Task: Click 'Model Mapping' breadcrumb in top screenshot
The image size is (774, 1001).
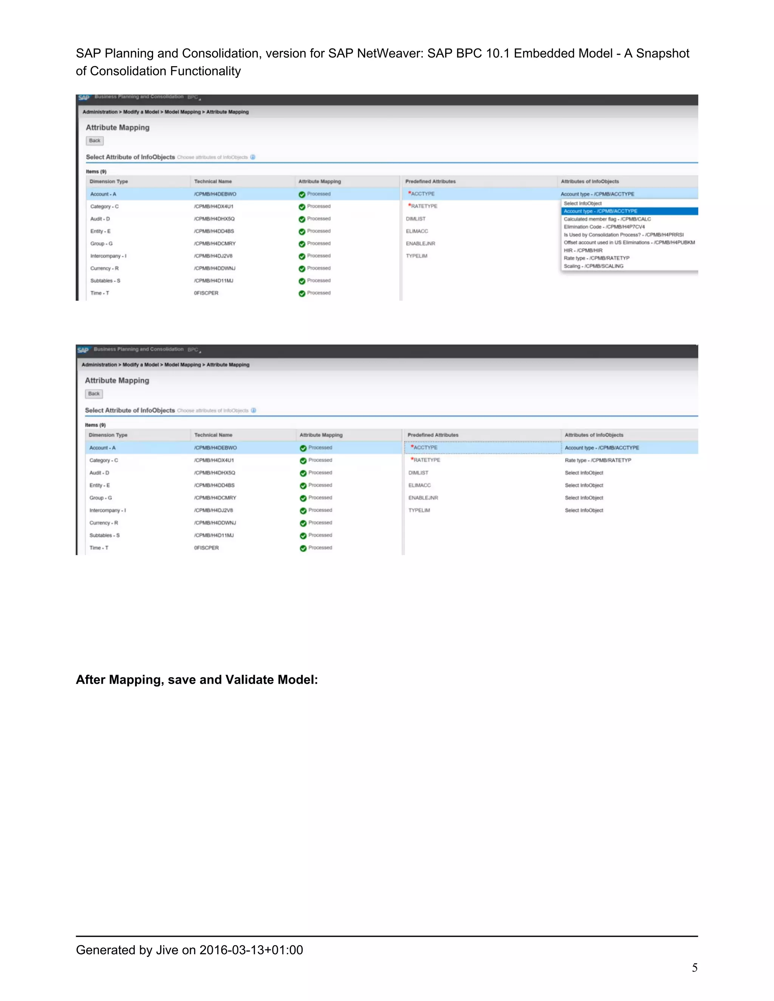Action: click(183, 112)
